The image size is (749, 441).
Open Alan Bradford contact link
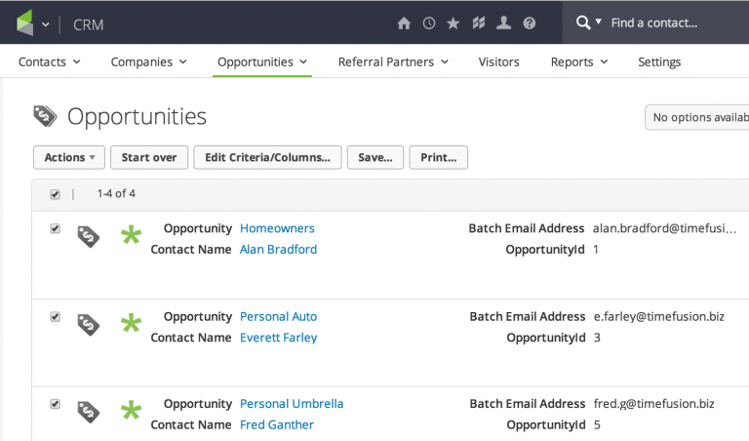[x=278, y=249]
